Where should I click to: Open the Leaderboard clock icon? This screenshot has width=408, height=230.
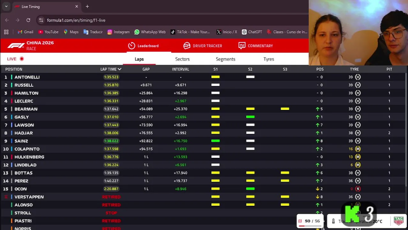132,46
